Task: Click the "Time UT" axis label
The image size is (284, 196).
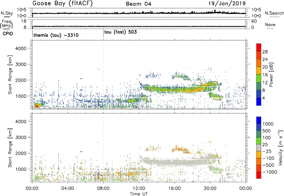Action: [139, 194]
